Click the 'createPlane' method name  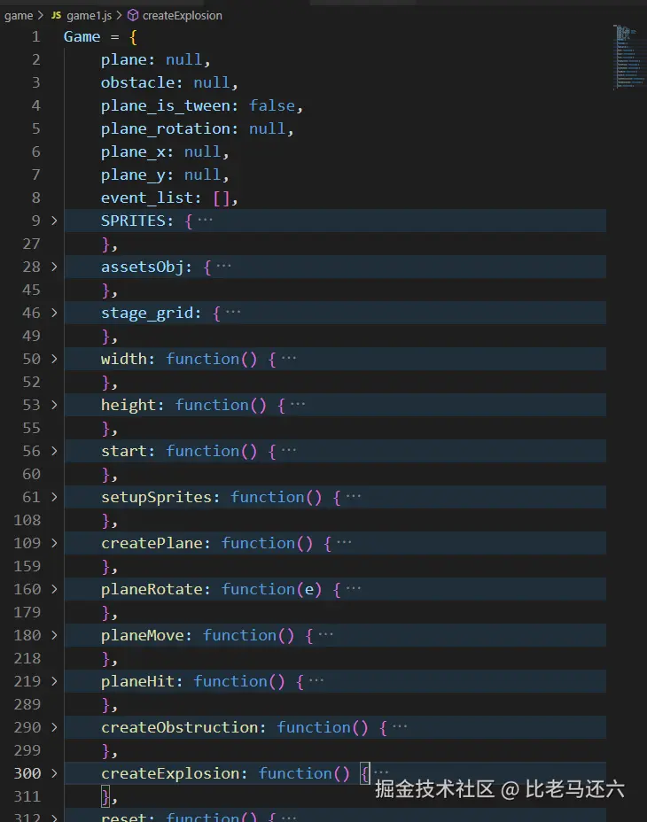pos(152,543)
